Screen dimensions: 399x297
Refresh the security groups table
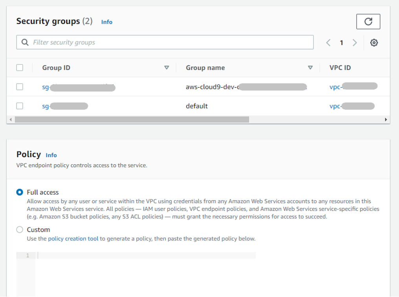(x=368, y=22)
